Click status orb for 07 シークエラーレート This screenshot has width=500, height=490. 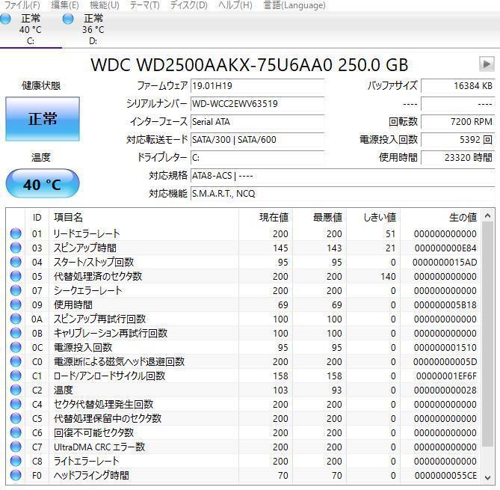pos(16,290)
